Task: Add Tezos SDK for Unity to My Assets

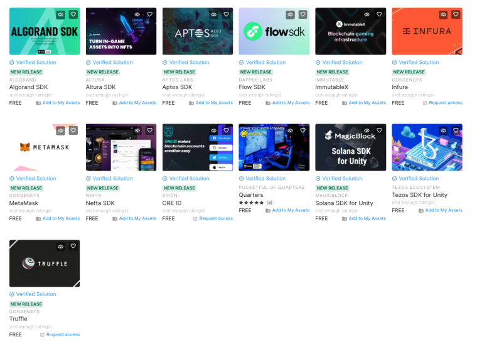Action: click(x=441, y=210)
